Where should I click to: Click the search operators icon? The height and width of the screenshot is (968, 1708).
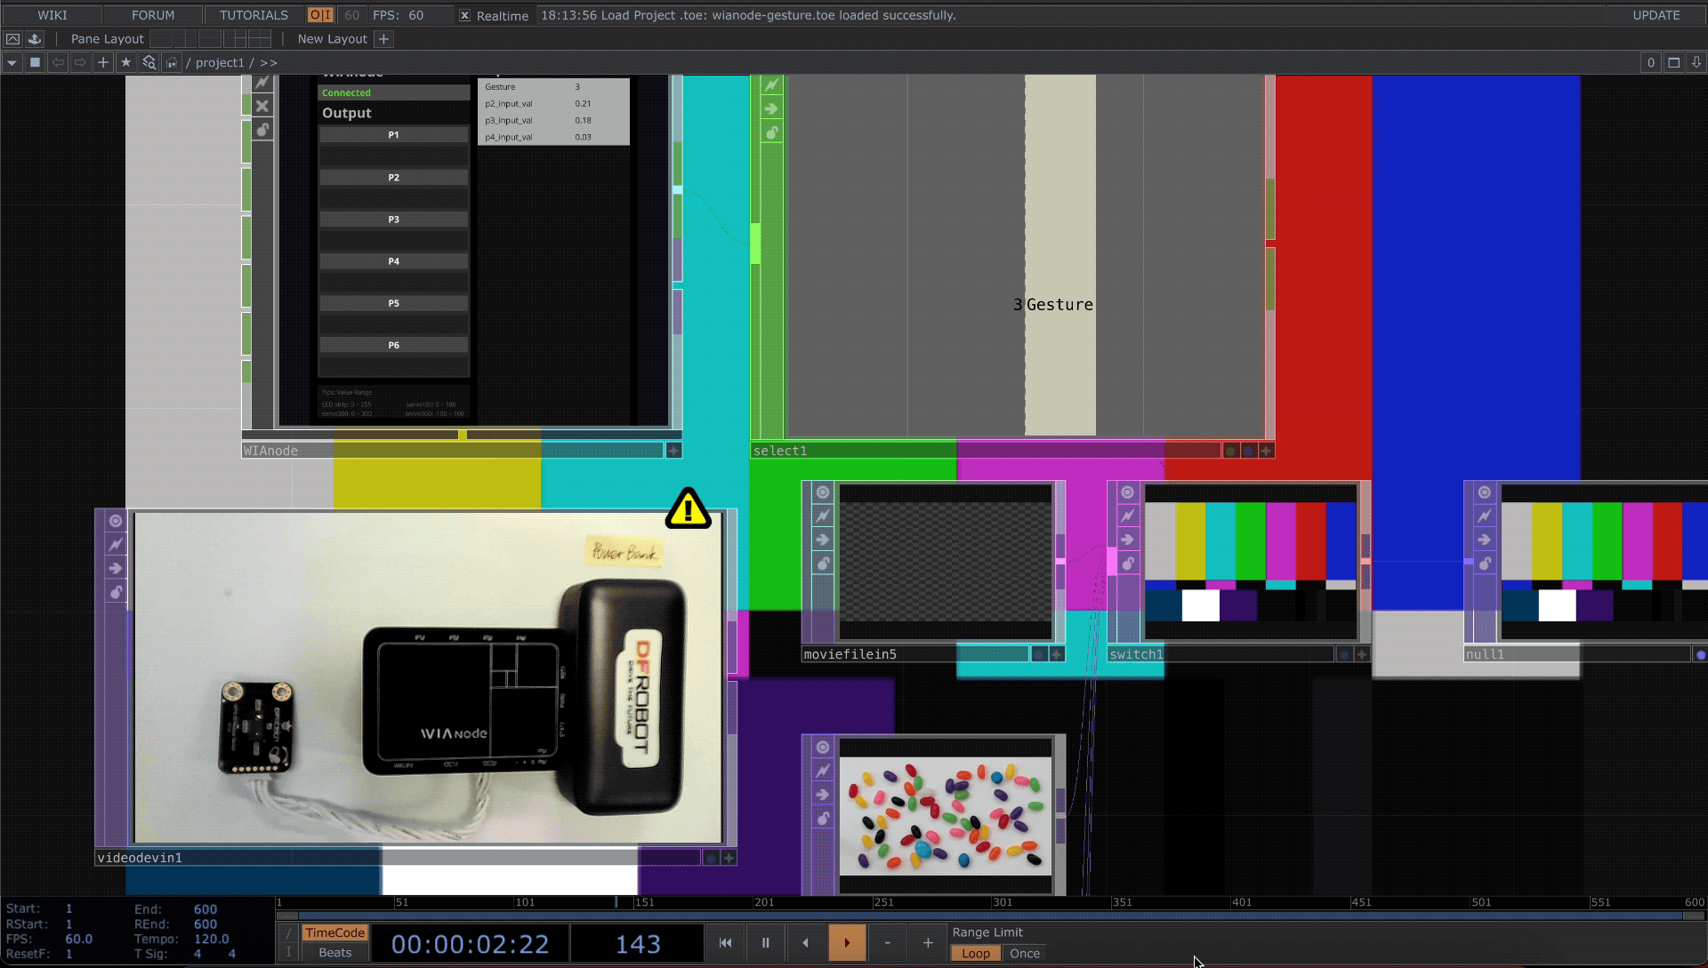tap(149, 62)
